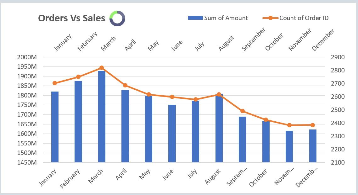The height and width of the screenshot is (195, 358).
Task: Click the orange line legend marker icon
Action: (x=271, y=18)
